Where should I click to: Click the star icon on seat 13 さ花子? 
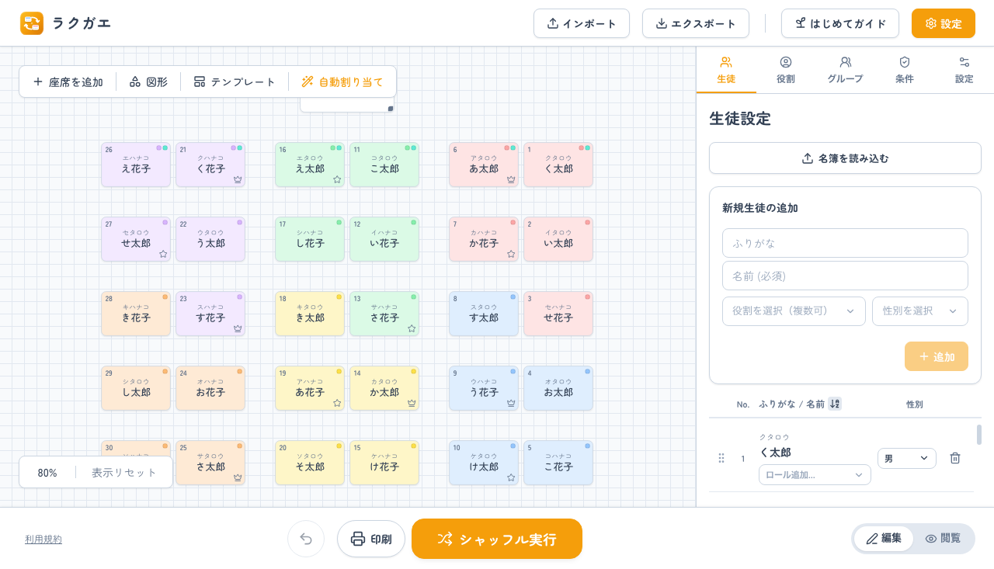(x=412, y=328)
